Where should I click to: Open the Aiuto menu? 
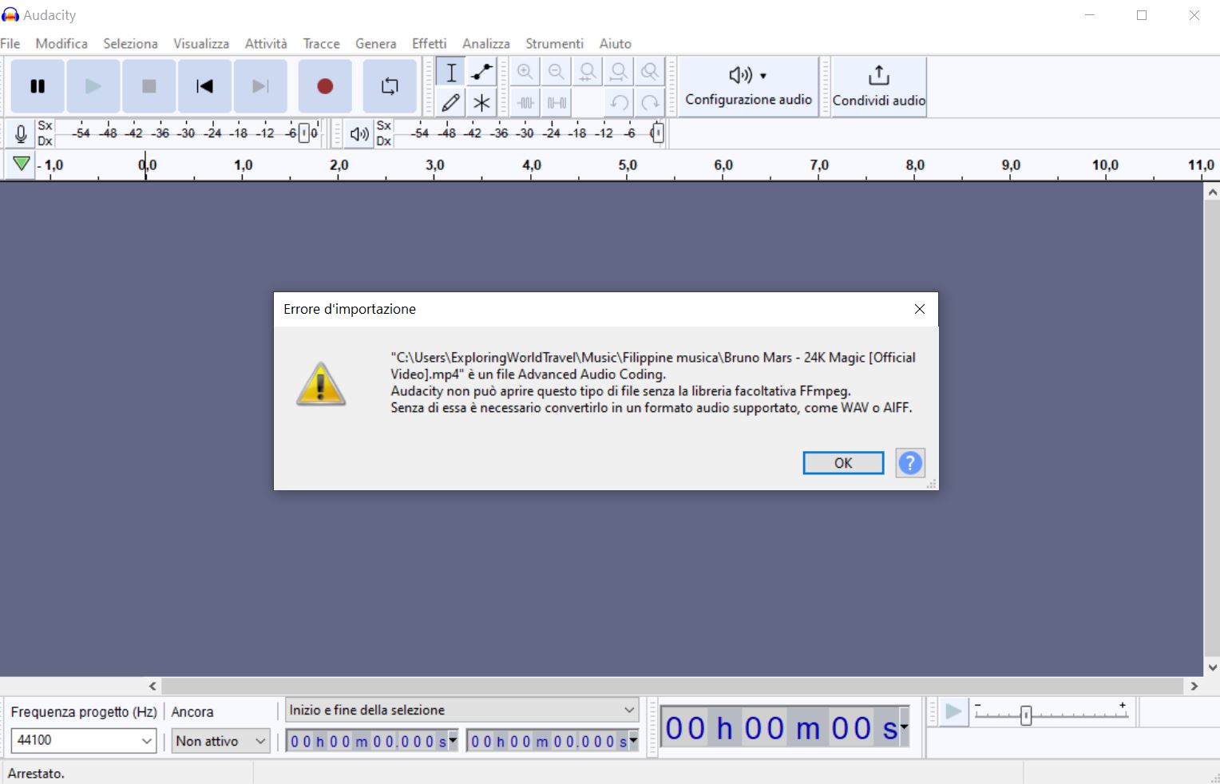click(x=615, y=44)
